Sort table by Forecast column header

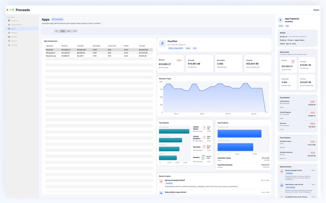click(142, 46)
